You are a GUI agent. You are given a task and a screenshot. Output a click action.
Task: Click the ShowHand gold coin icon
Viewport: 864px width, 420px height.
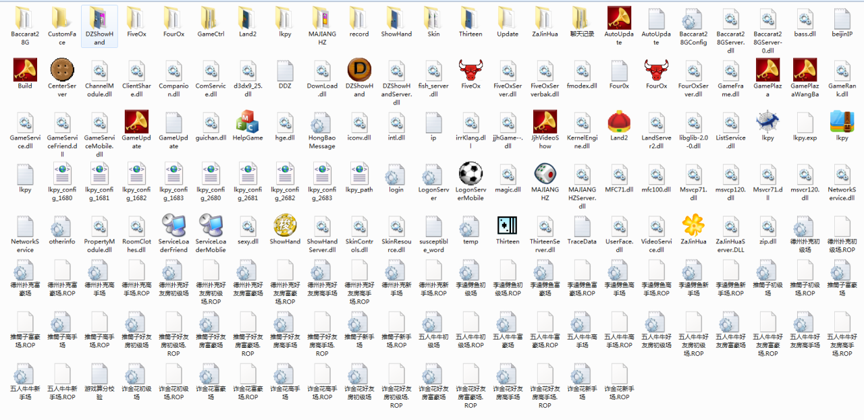coord(285,226)
